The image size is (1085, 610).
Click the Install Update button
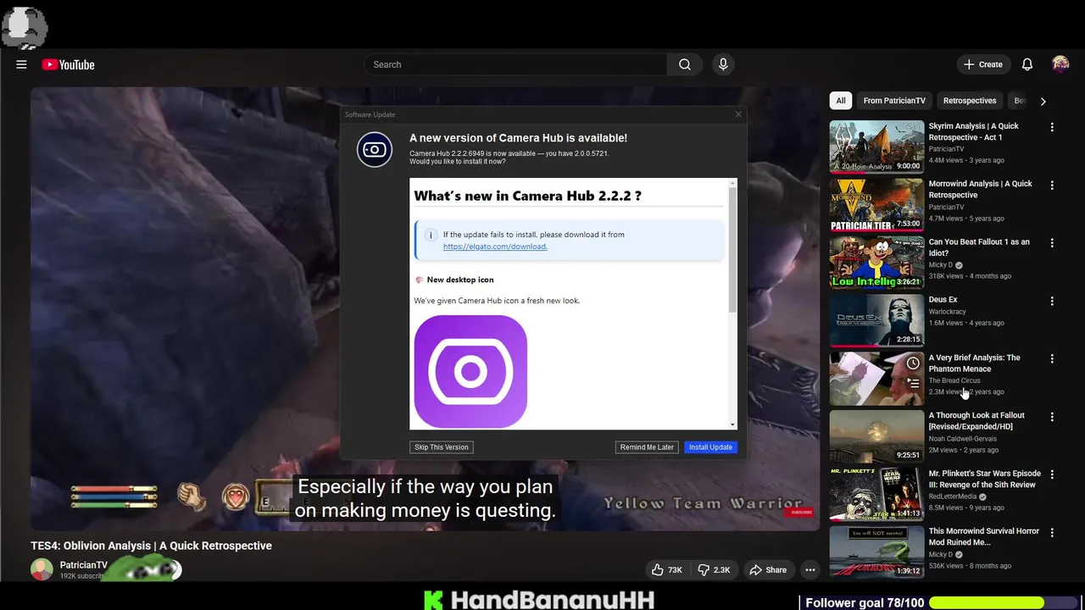coord(710,447)
